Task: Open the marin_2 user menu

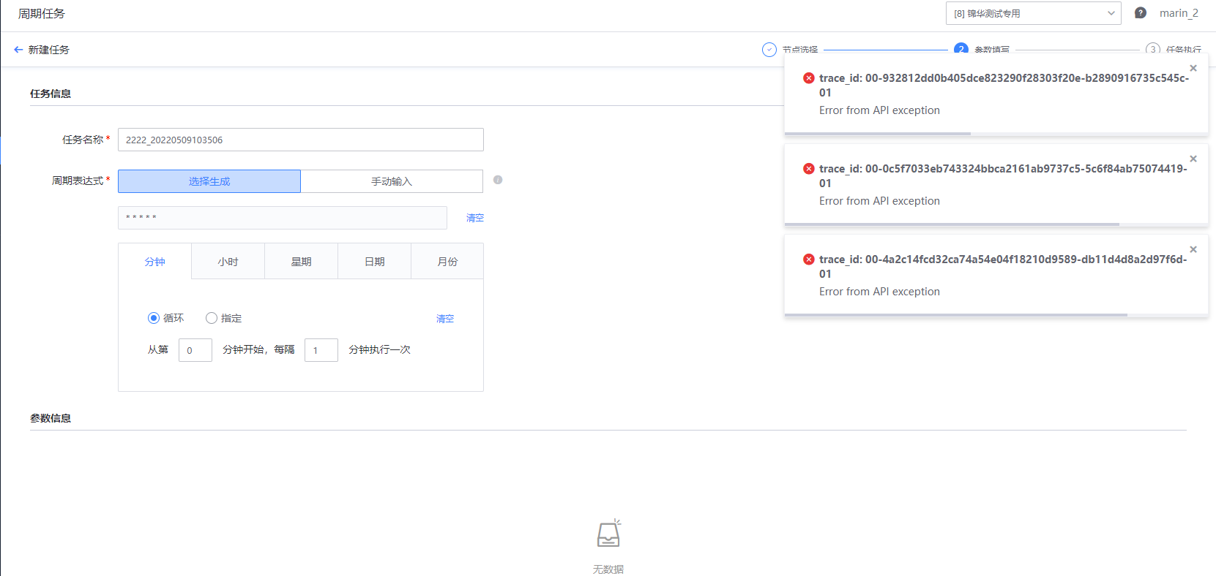Action: pos(1179,13)
